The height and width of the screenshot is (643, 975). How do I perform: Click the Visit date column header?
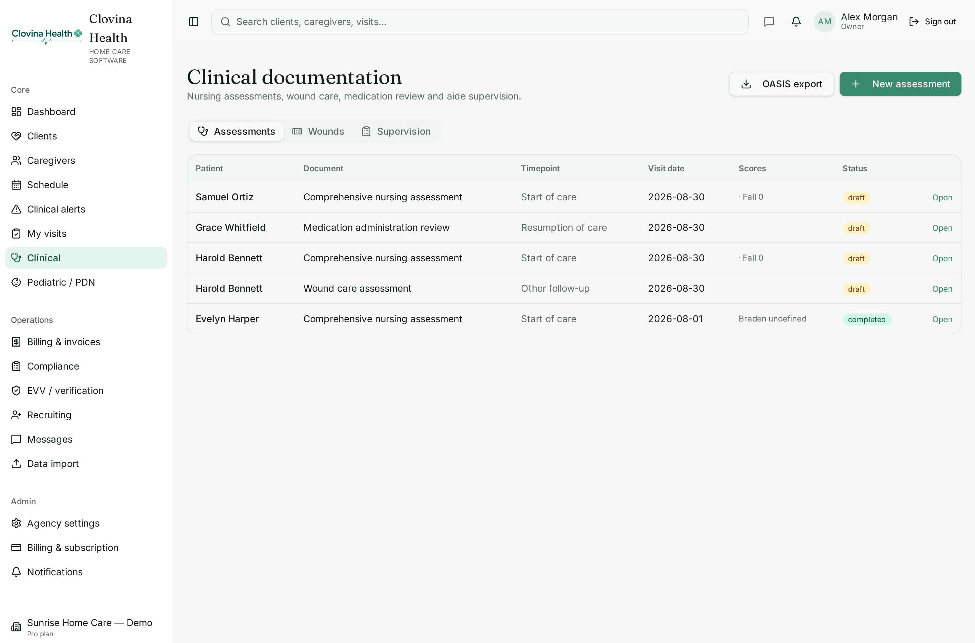(x=666, y=169)
